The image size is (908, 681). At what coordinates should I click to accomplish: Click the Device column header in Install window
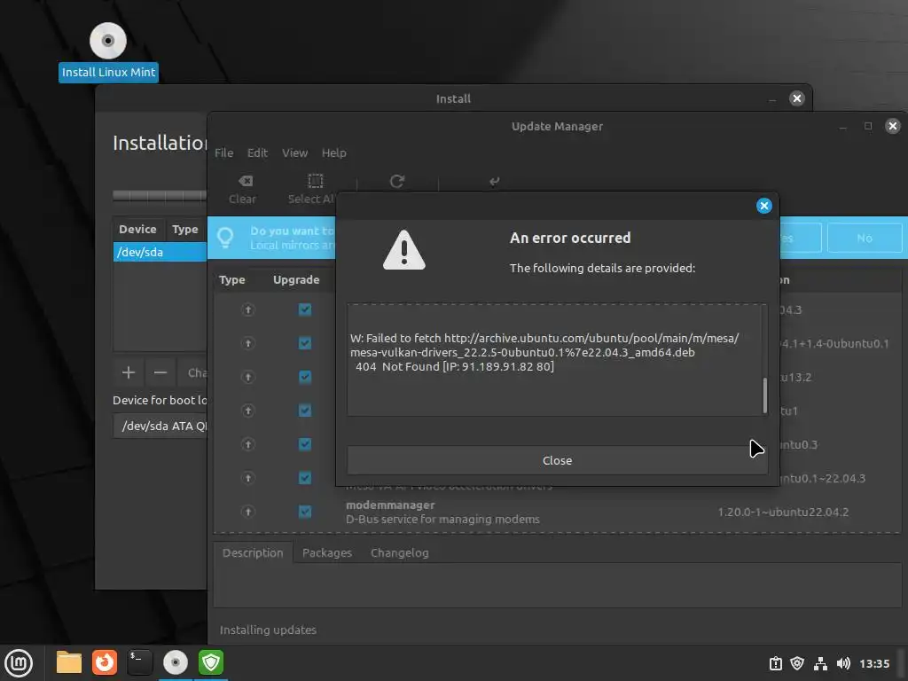pyautogui.click(x=137, y=230)
